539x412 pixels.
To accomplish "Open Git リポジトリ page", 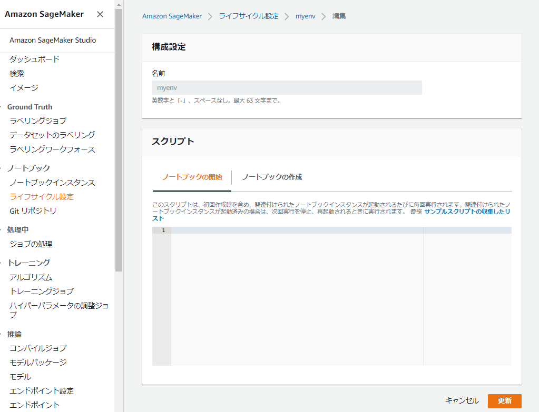I will pyautogui.click(x=33, y=211).
